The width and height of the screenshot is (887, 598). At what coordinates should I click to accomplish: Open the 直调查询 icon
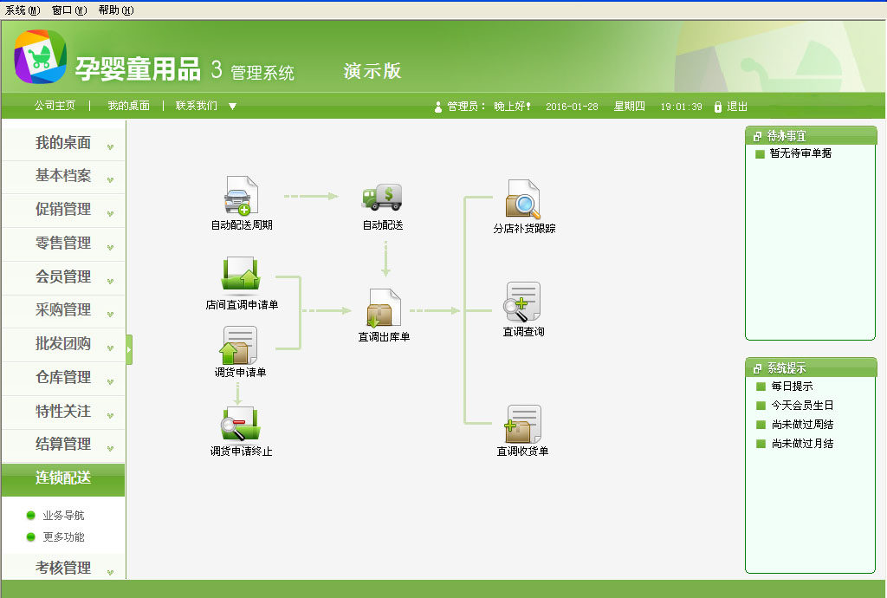tap(522, 302)
